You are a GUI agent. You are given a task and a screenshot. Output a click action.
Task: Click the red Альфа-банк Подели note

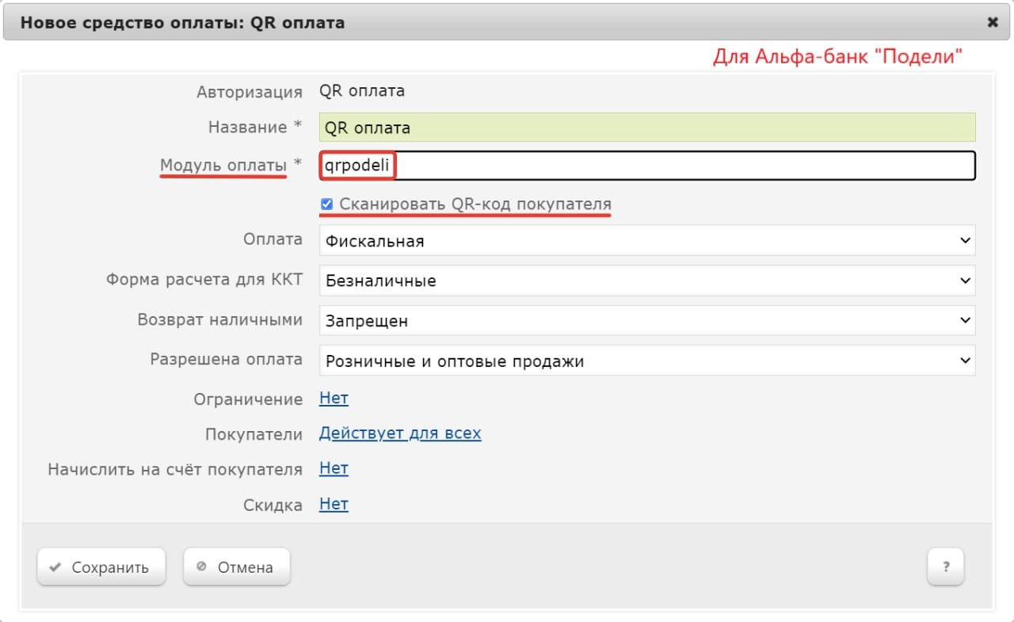pyautogui.click(x=837, y=56)
